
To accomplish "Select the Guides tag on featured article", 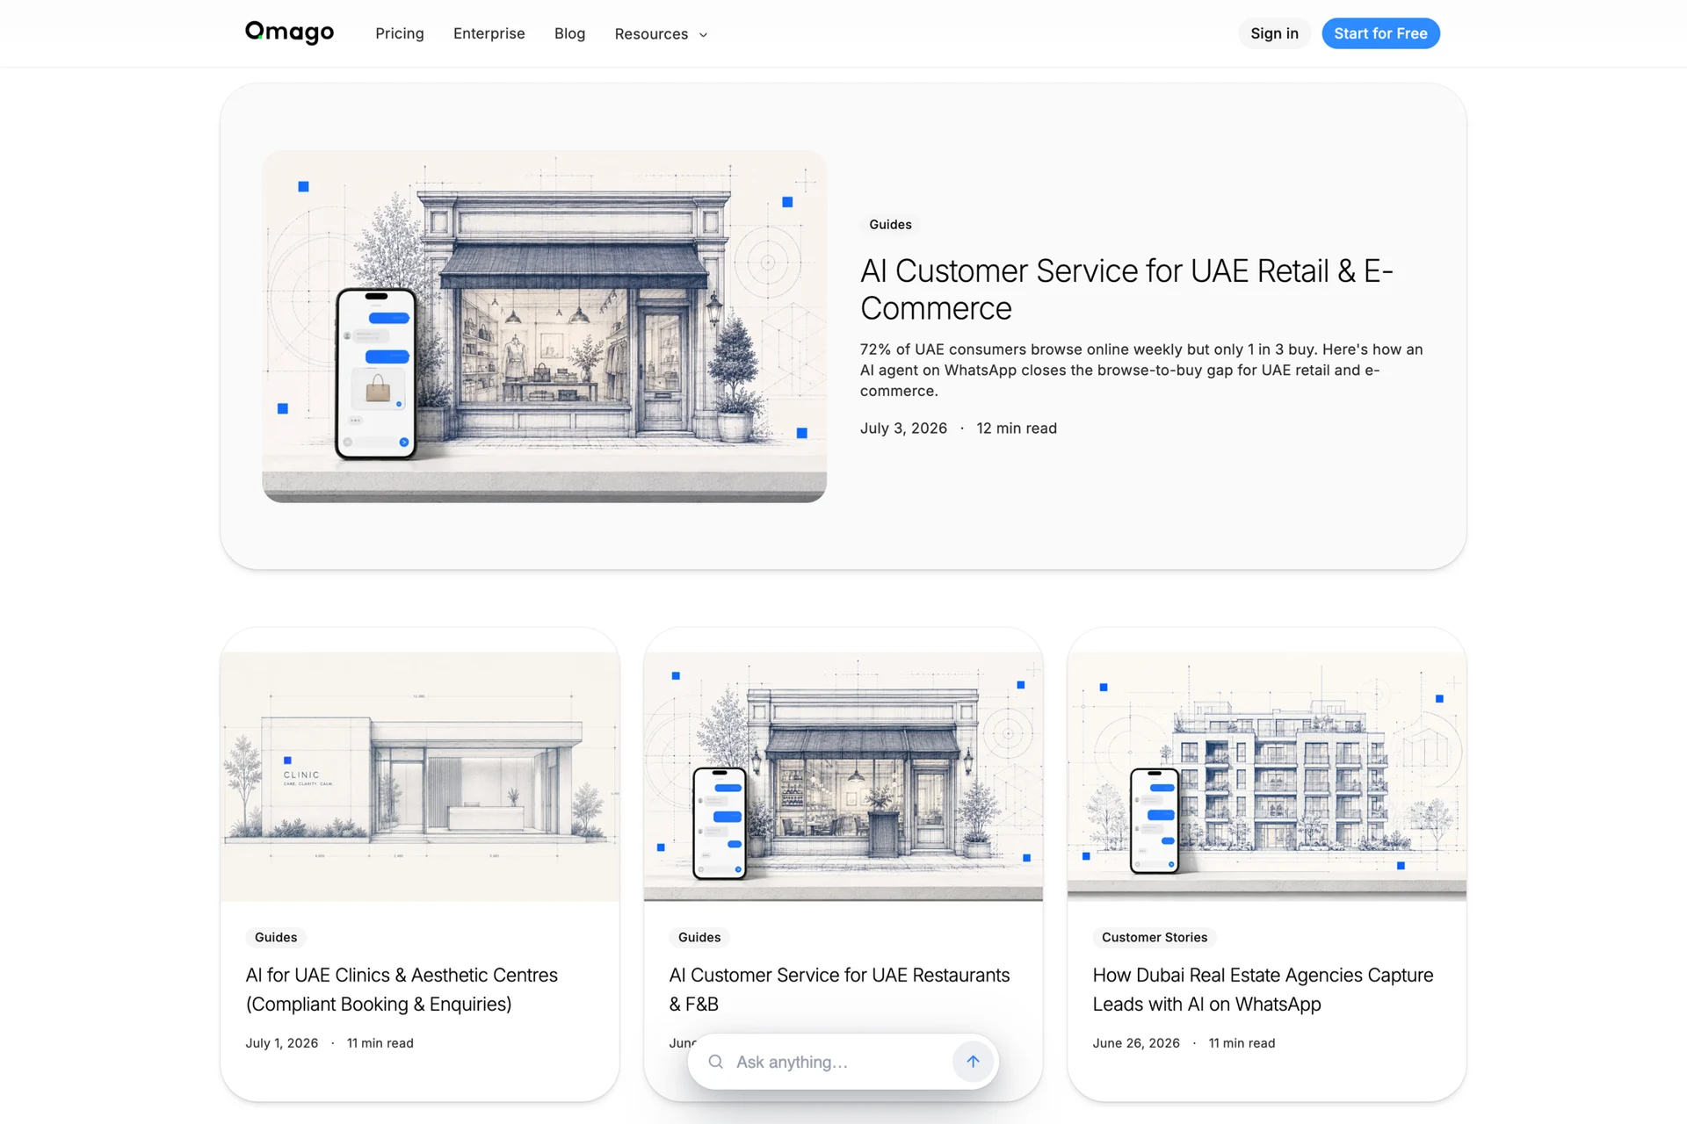I will pyautogui.click(x=890, y=225).
